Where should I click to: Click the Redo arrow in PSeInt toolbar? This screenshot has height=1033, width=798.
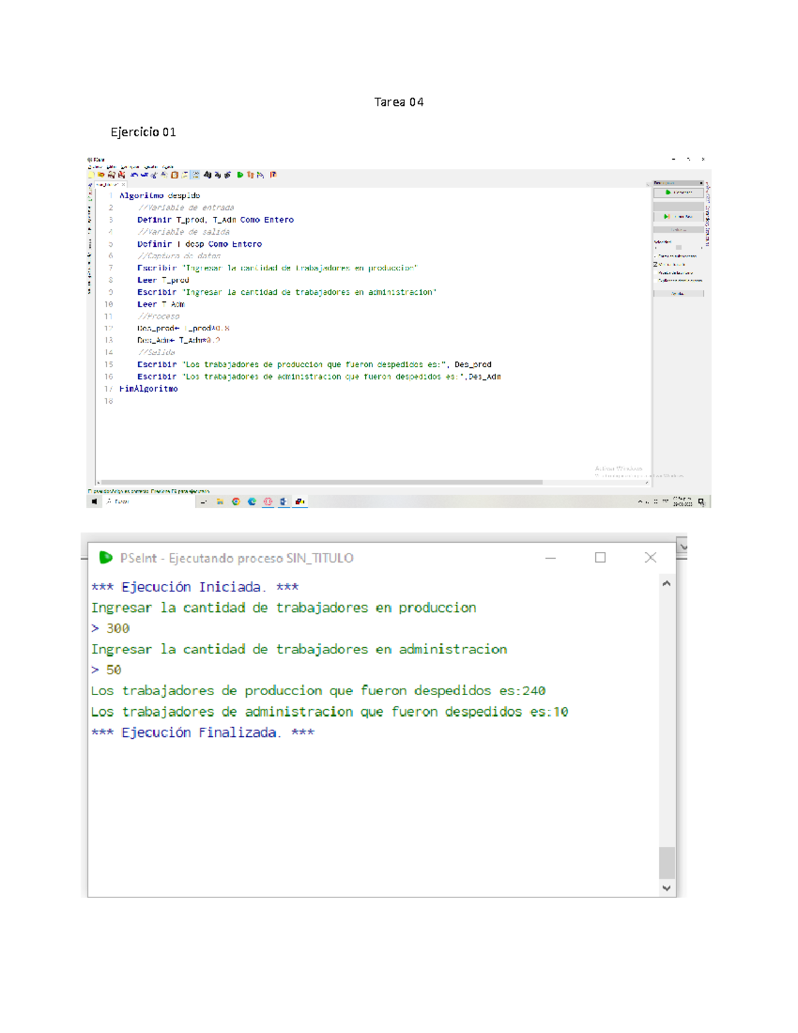(144, 175)
